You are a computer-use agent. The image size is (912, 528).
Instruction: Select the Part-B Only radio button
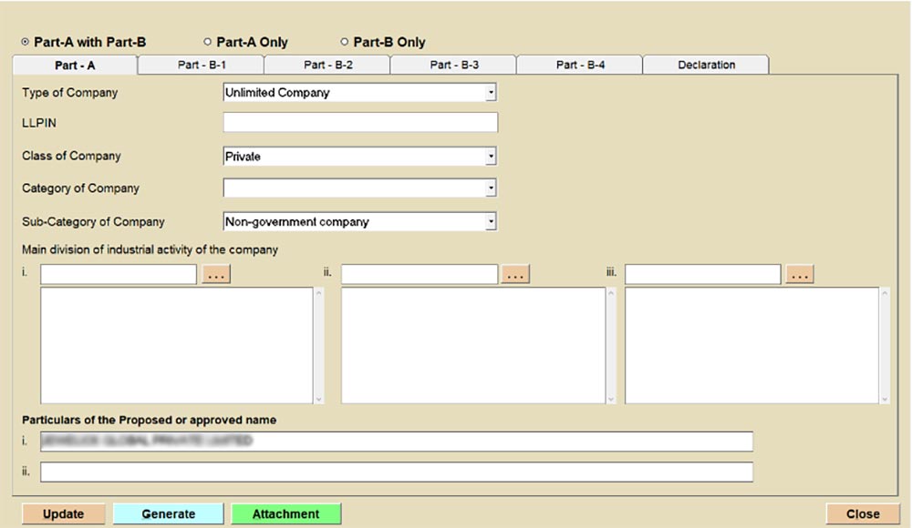pyautogui.click(x=345, y=42)
